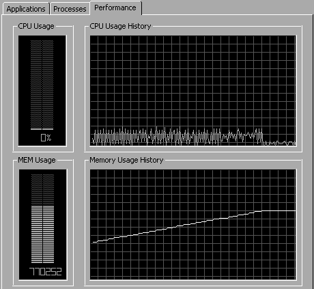Click the filled portion of the MEM meter

[42, 234]
